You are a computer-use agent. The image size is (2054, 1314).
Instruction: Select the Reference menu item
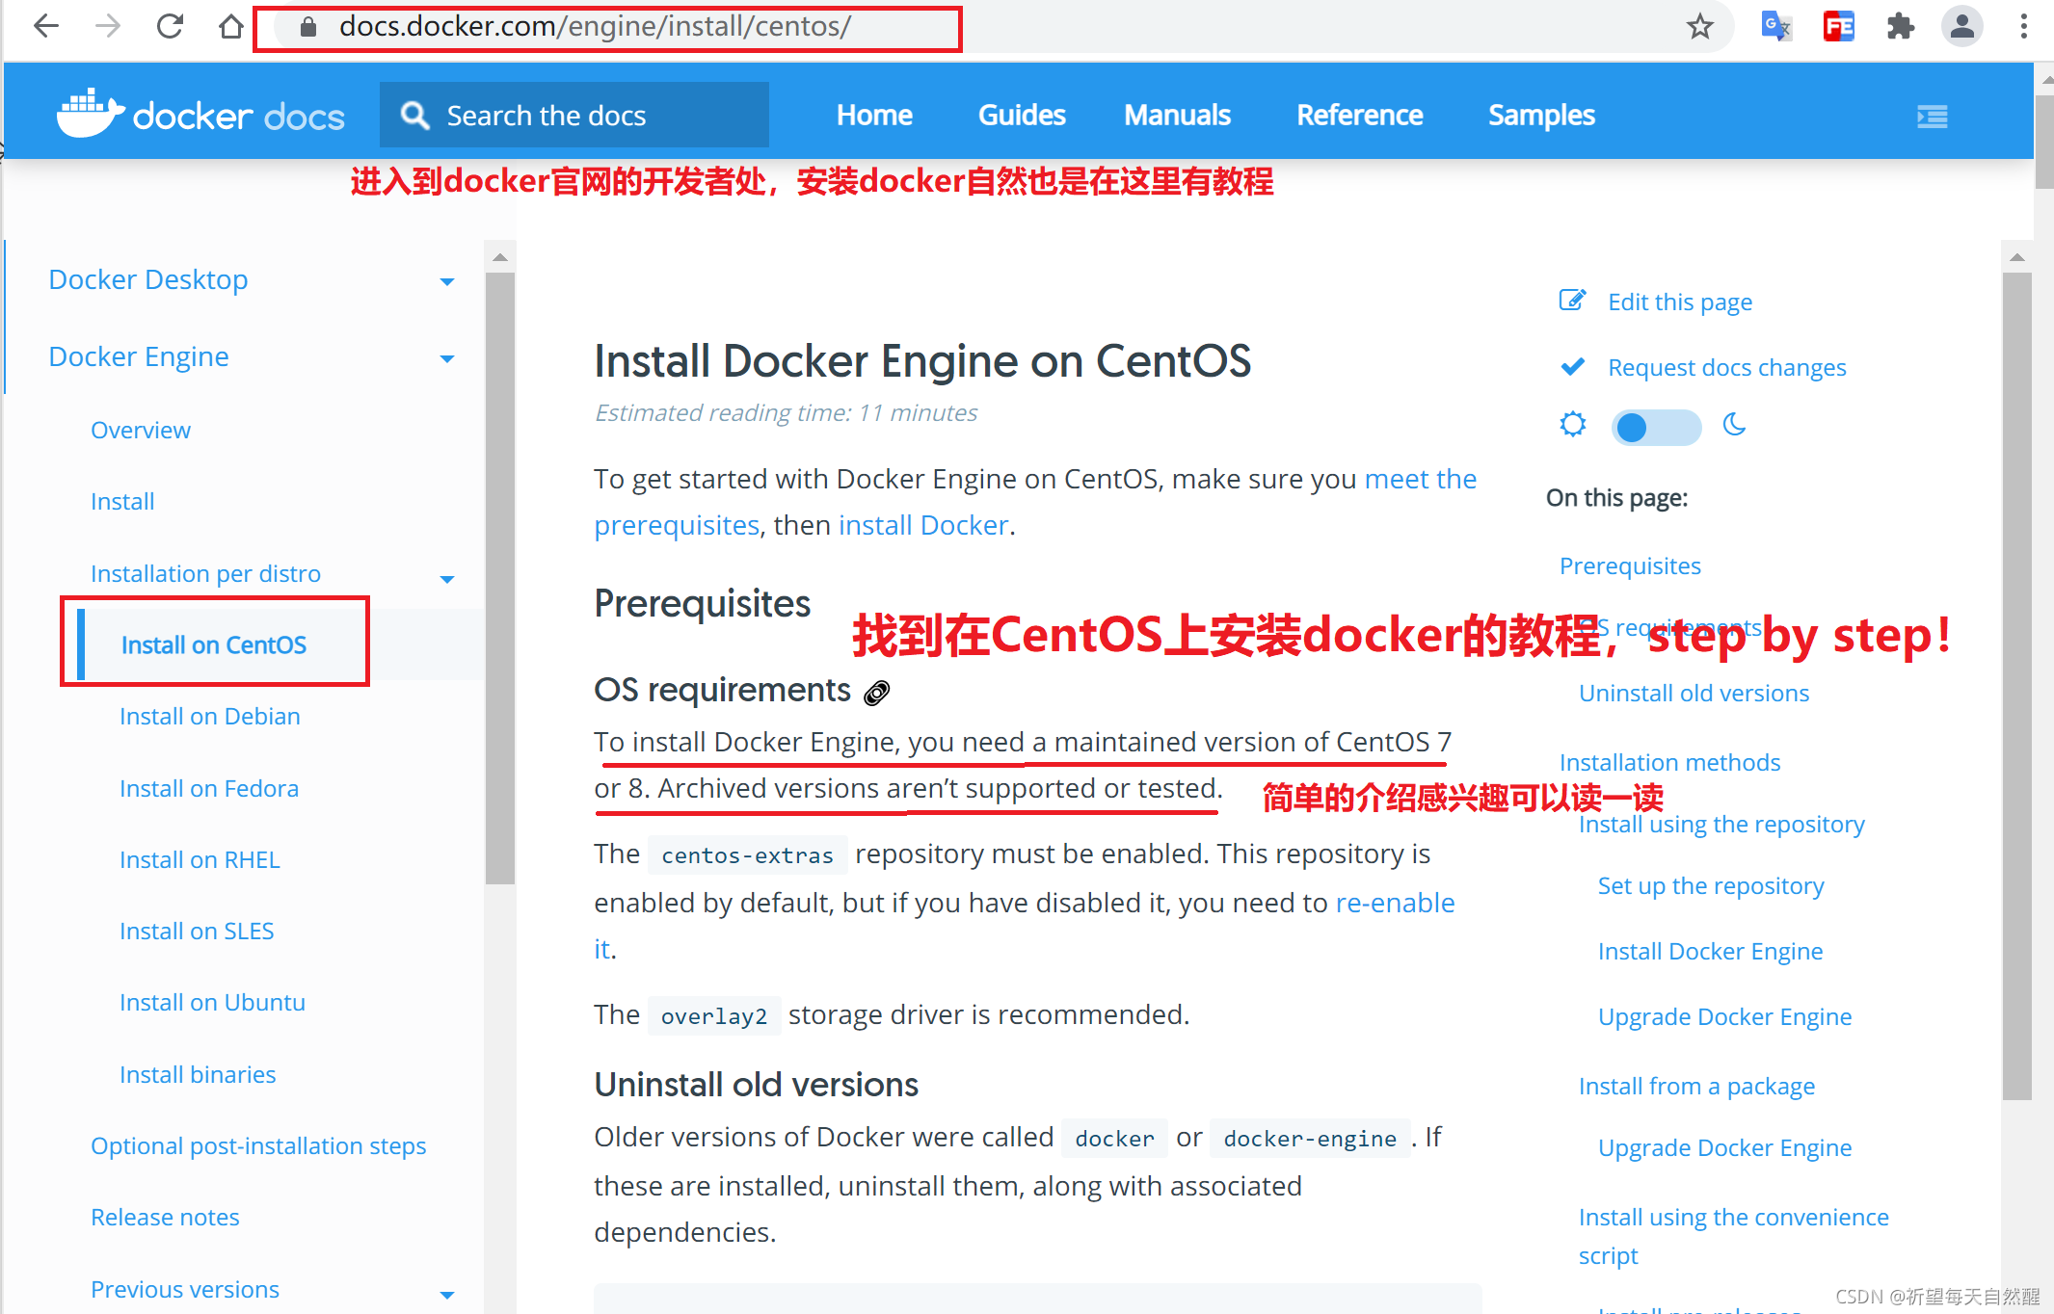(x=1355, y=114)
